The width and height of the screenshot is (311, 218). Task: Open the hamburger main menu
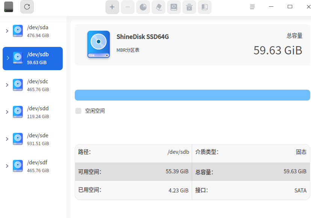click(252, 7)
